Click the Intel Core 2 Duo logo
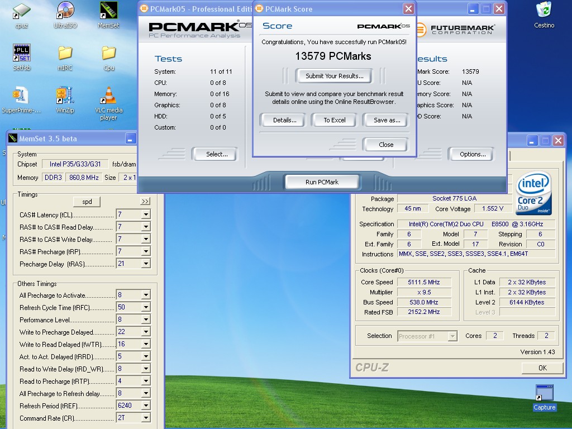 533,193
